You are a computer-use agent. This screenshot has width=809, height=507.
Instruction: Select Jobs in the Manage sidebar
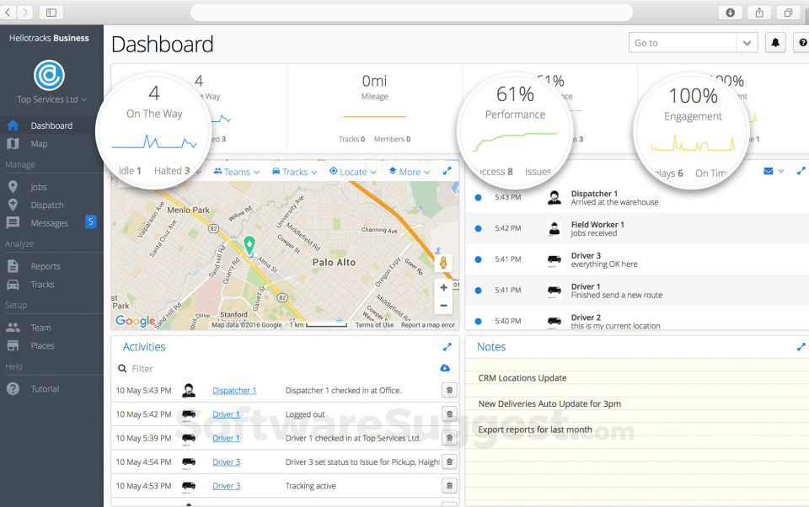(40, 186)
